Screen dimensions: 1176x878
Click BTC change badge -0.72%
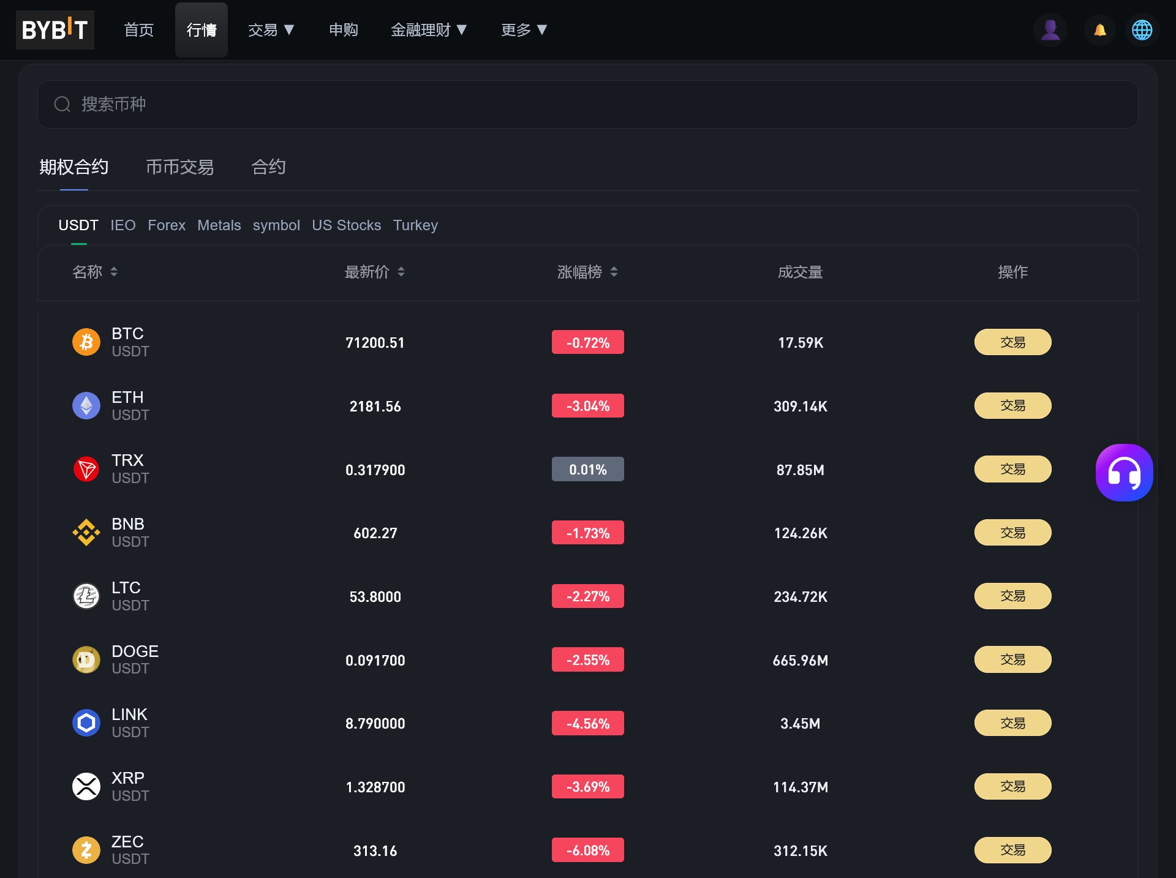[x=588, y=342]
